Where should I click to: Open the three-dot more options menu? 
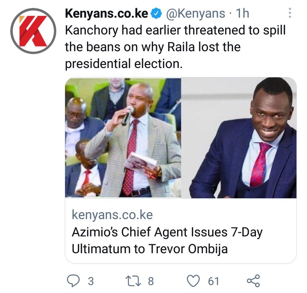[290, 13]
